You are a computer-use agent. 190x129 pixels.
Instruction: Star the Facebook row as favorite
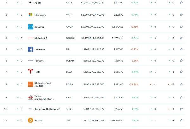(x=181, y=50)
